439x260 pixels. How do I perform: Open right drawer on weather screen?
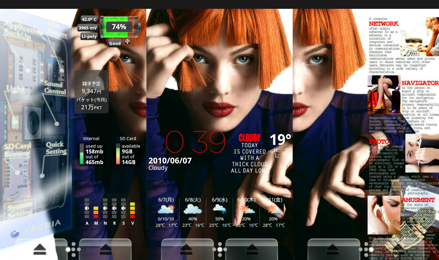252,249
